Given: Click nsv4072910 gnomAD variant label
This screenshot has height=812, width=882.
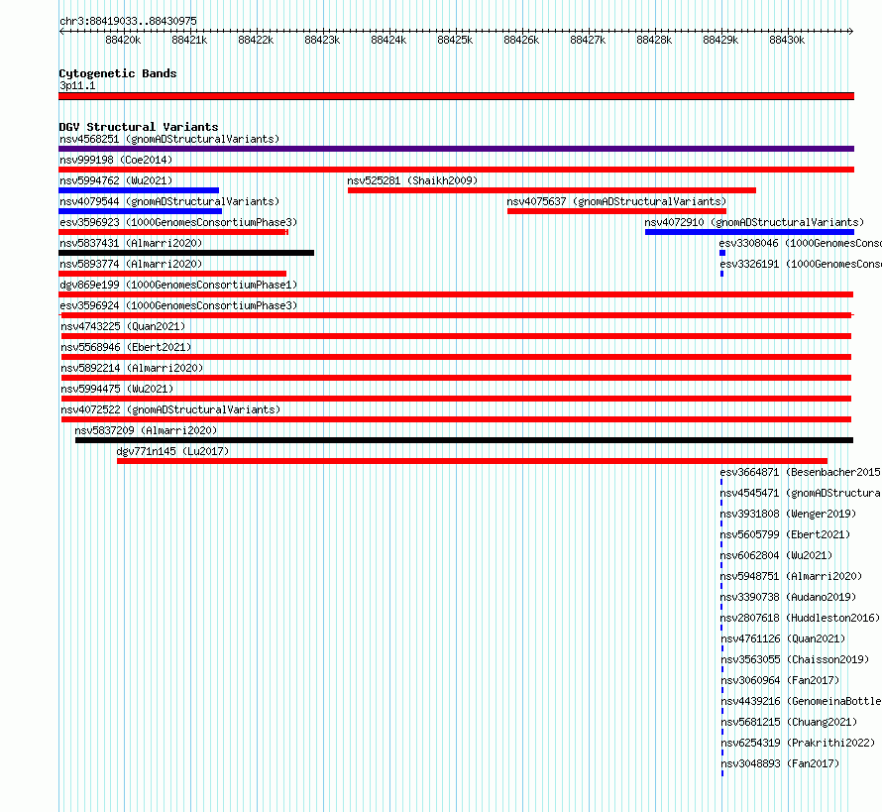Looking at the screenshot, I should (x=754, y=222).
